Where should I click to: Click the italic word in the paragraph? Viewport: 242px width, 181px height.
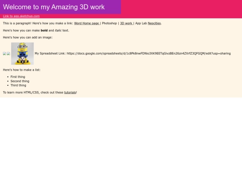pyautogui.click(x=58, y=30)
